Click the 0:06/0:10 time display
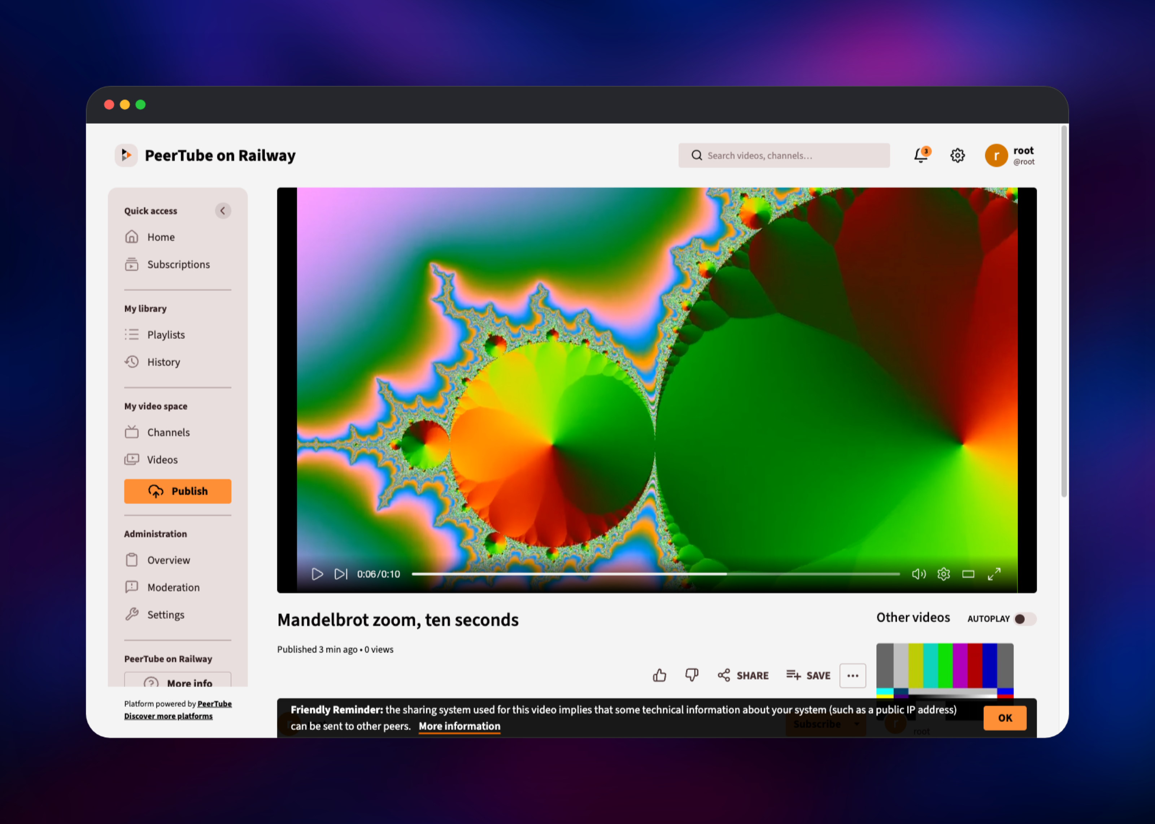The width and height of the screenshot is (1155, 824). tap(378, 574)
